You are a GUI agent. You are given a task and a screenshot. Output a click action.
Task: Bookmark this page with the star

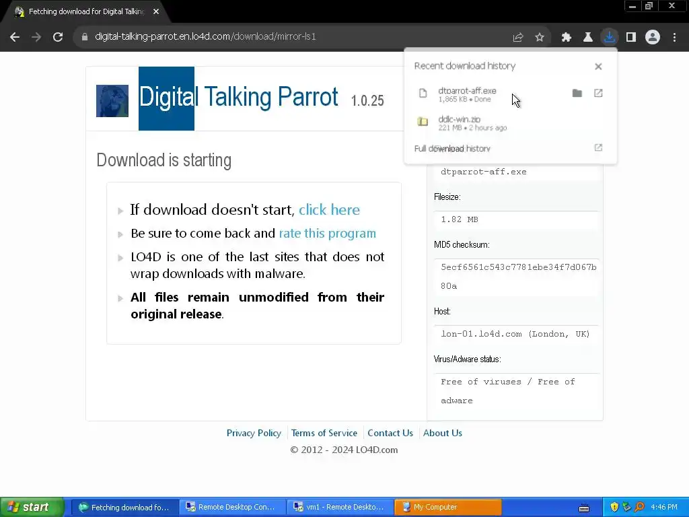pos(540,38)
